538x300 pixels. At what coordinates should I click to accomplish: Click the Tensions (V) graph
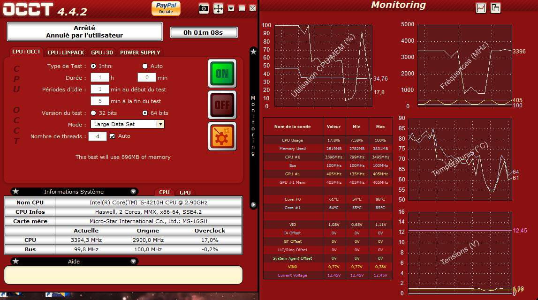pos(460,253)
